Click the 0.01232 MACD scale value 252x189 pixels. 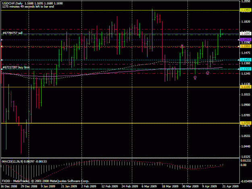(246, 160)
